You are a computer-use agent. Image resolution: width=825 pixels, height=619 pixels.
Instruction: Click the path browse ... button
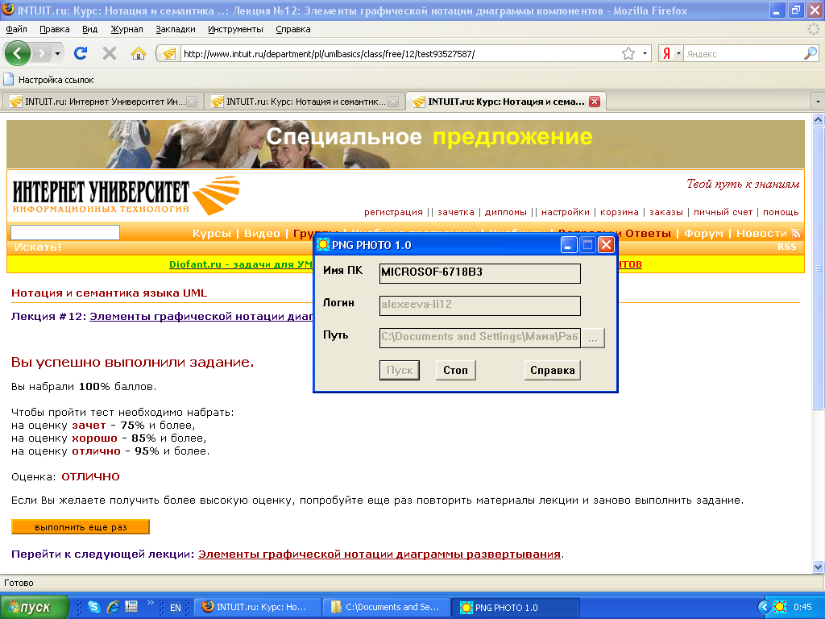(592, 338)
